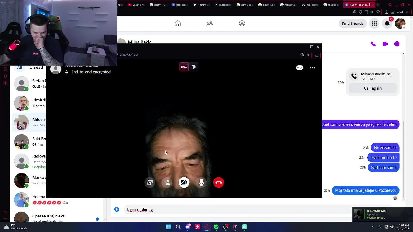This screenshot has width=413, height=232.
Task: Show the All chats filter
Action: tap(20, 67)
